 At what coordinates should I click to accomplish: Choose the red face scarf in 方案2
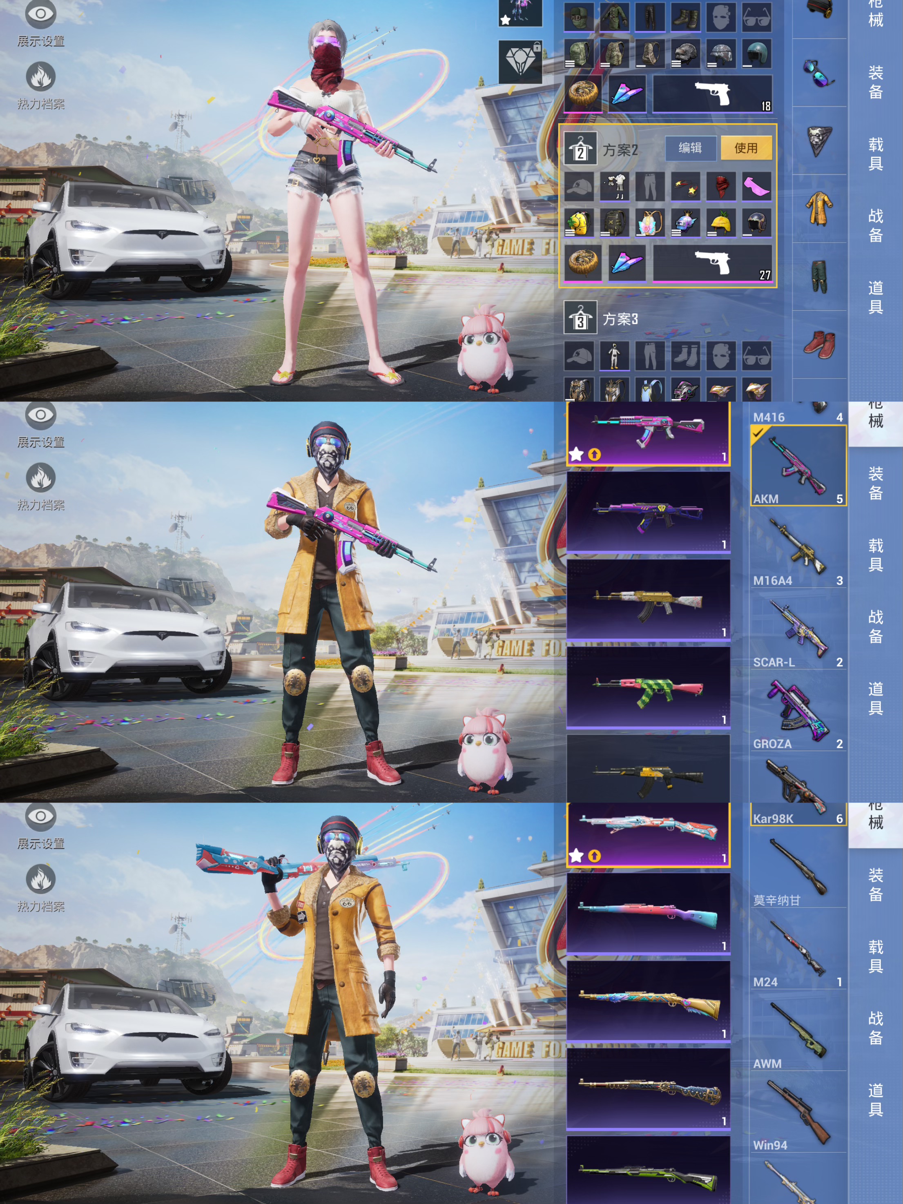721,186
